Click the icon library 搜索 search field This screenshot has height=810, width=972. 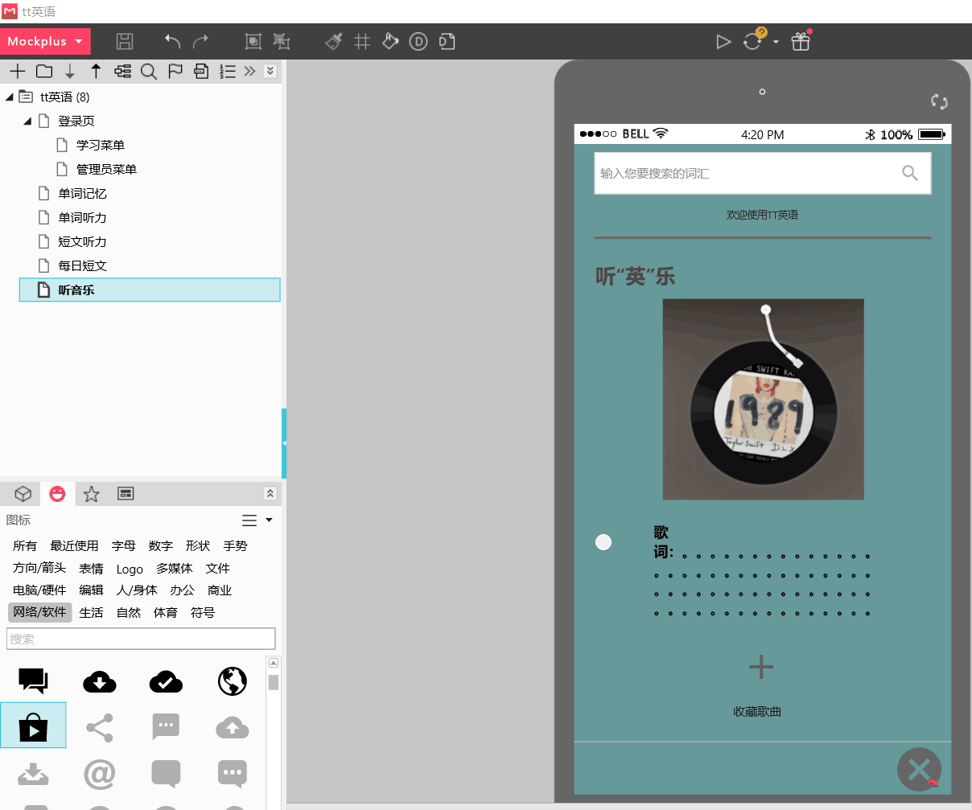(141, 639)
